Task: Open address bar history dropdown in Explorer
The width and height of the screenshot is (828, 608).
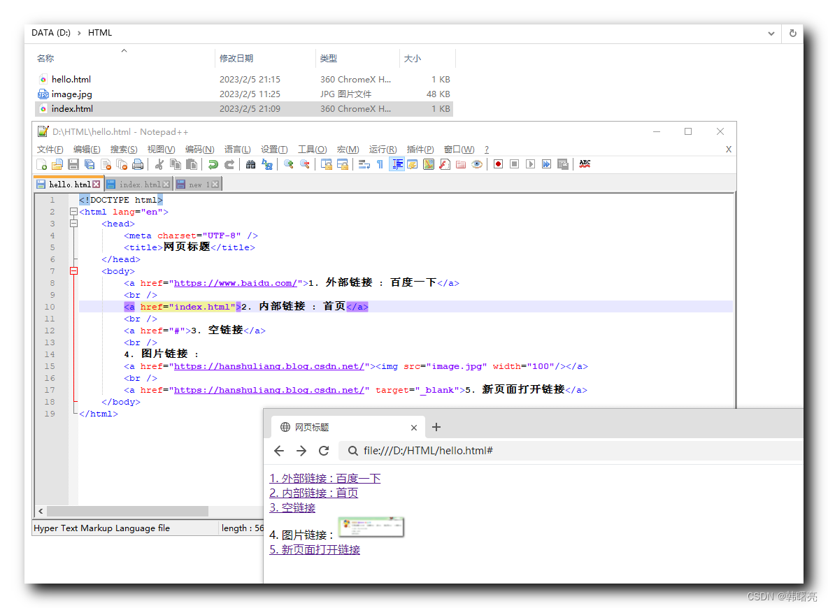Action: pyautogui.click(x=771, y=34)
